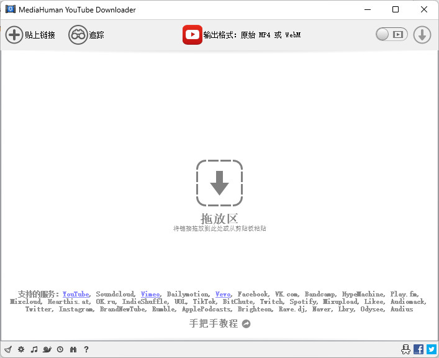Image resolution: width=439 pixels, height=358 pixels.
Task: Click the dashed drop zone download icon
Action: (220, 183)
